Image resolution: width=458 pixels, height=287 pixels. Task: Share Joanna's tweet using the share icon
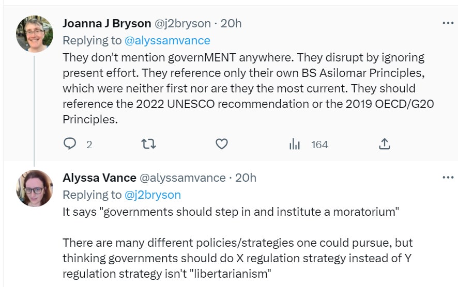pos(385,144)
